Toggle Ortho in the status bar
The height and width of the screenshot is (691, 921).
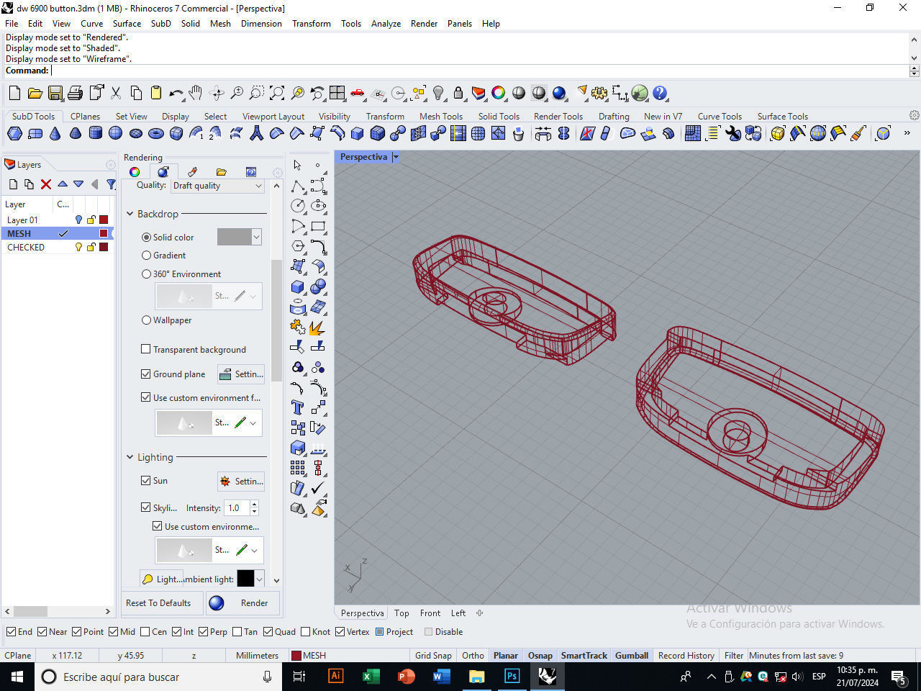point(473,656)
